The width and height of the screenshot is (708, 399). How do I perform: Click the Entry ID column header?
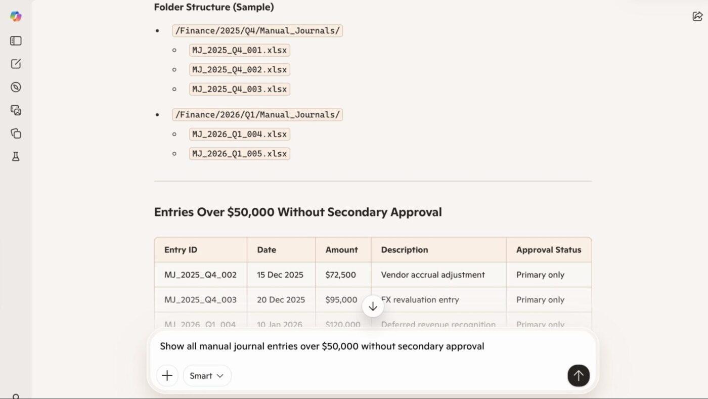(x=181, y=250)
